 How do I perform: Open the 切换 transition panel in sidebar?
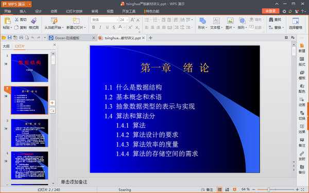tap(302, 115)
